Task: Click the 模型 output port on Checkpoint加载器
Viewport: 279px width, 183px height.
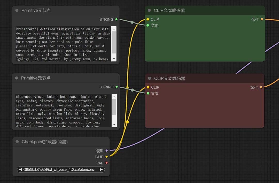Action: click(x=106, y=151)
